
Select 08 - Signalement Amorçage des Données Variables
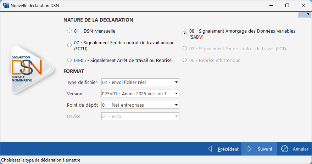point(185,33)
